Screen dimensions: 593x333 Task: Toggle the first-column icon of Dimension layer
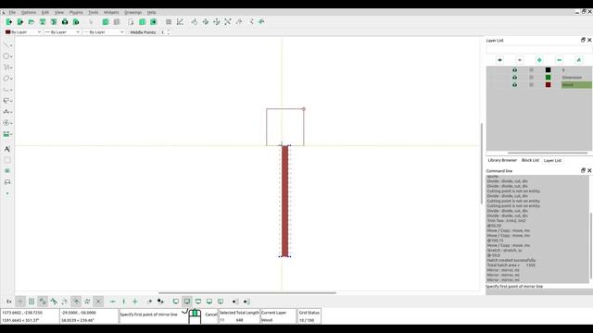tap(514, 78)
